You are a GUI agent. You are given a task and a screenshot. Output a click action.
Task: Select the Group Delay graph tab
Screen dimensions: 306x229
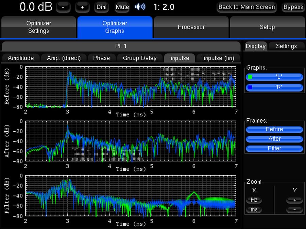click(140, 58)
